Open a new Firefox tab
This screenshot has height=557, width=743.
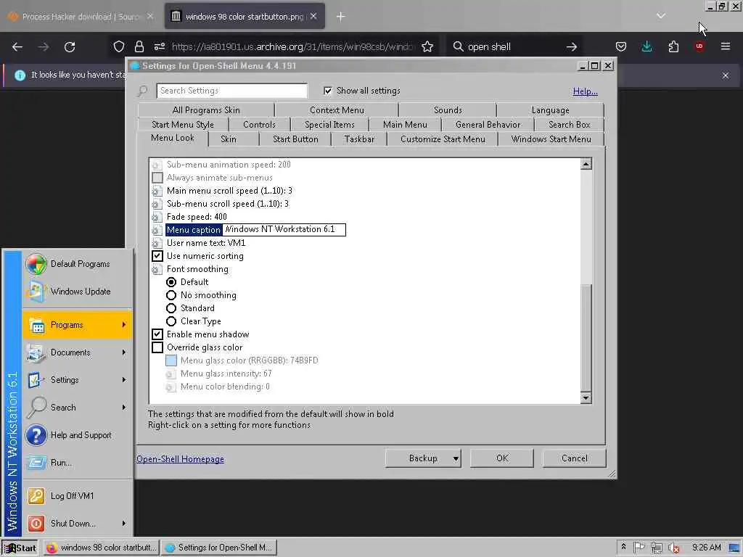341,17
